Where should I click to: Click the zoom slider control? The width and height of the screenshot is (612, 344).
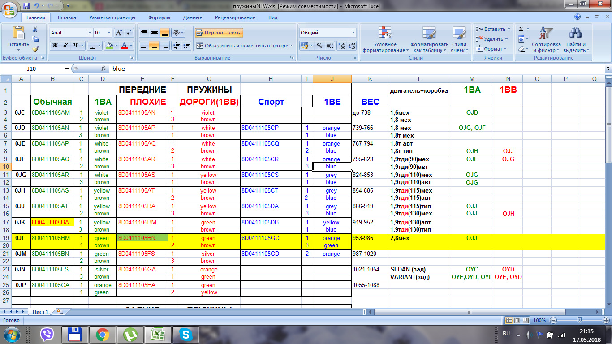pyautogui.click(x=580, y=320)
